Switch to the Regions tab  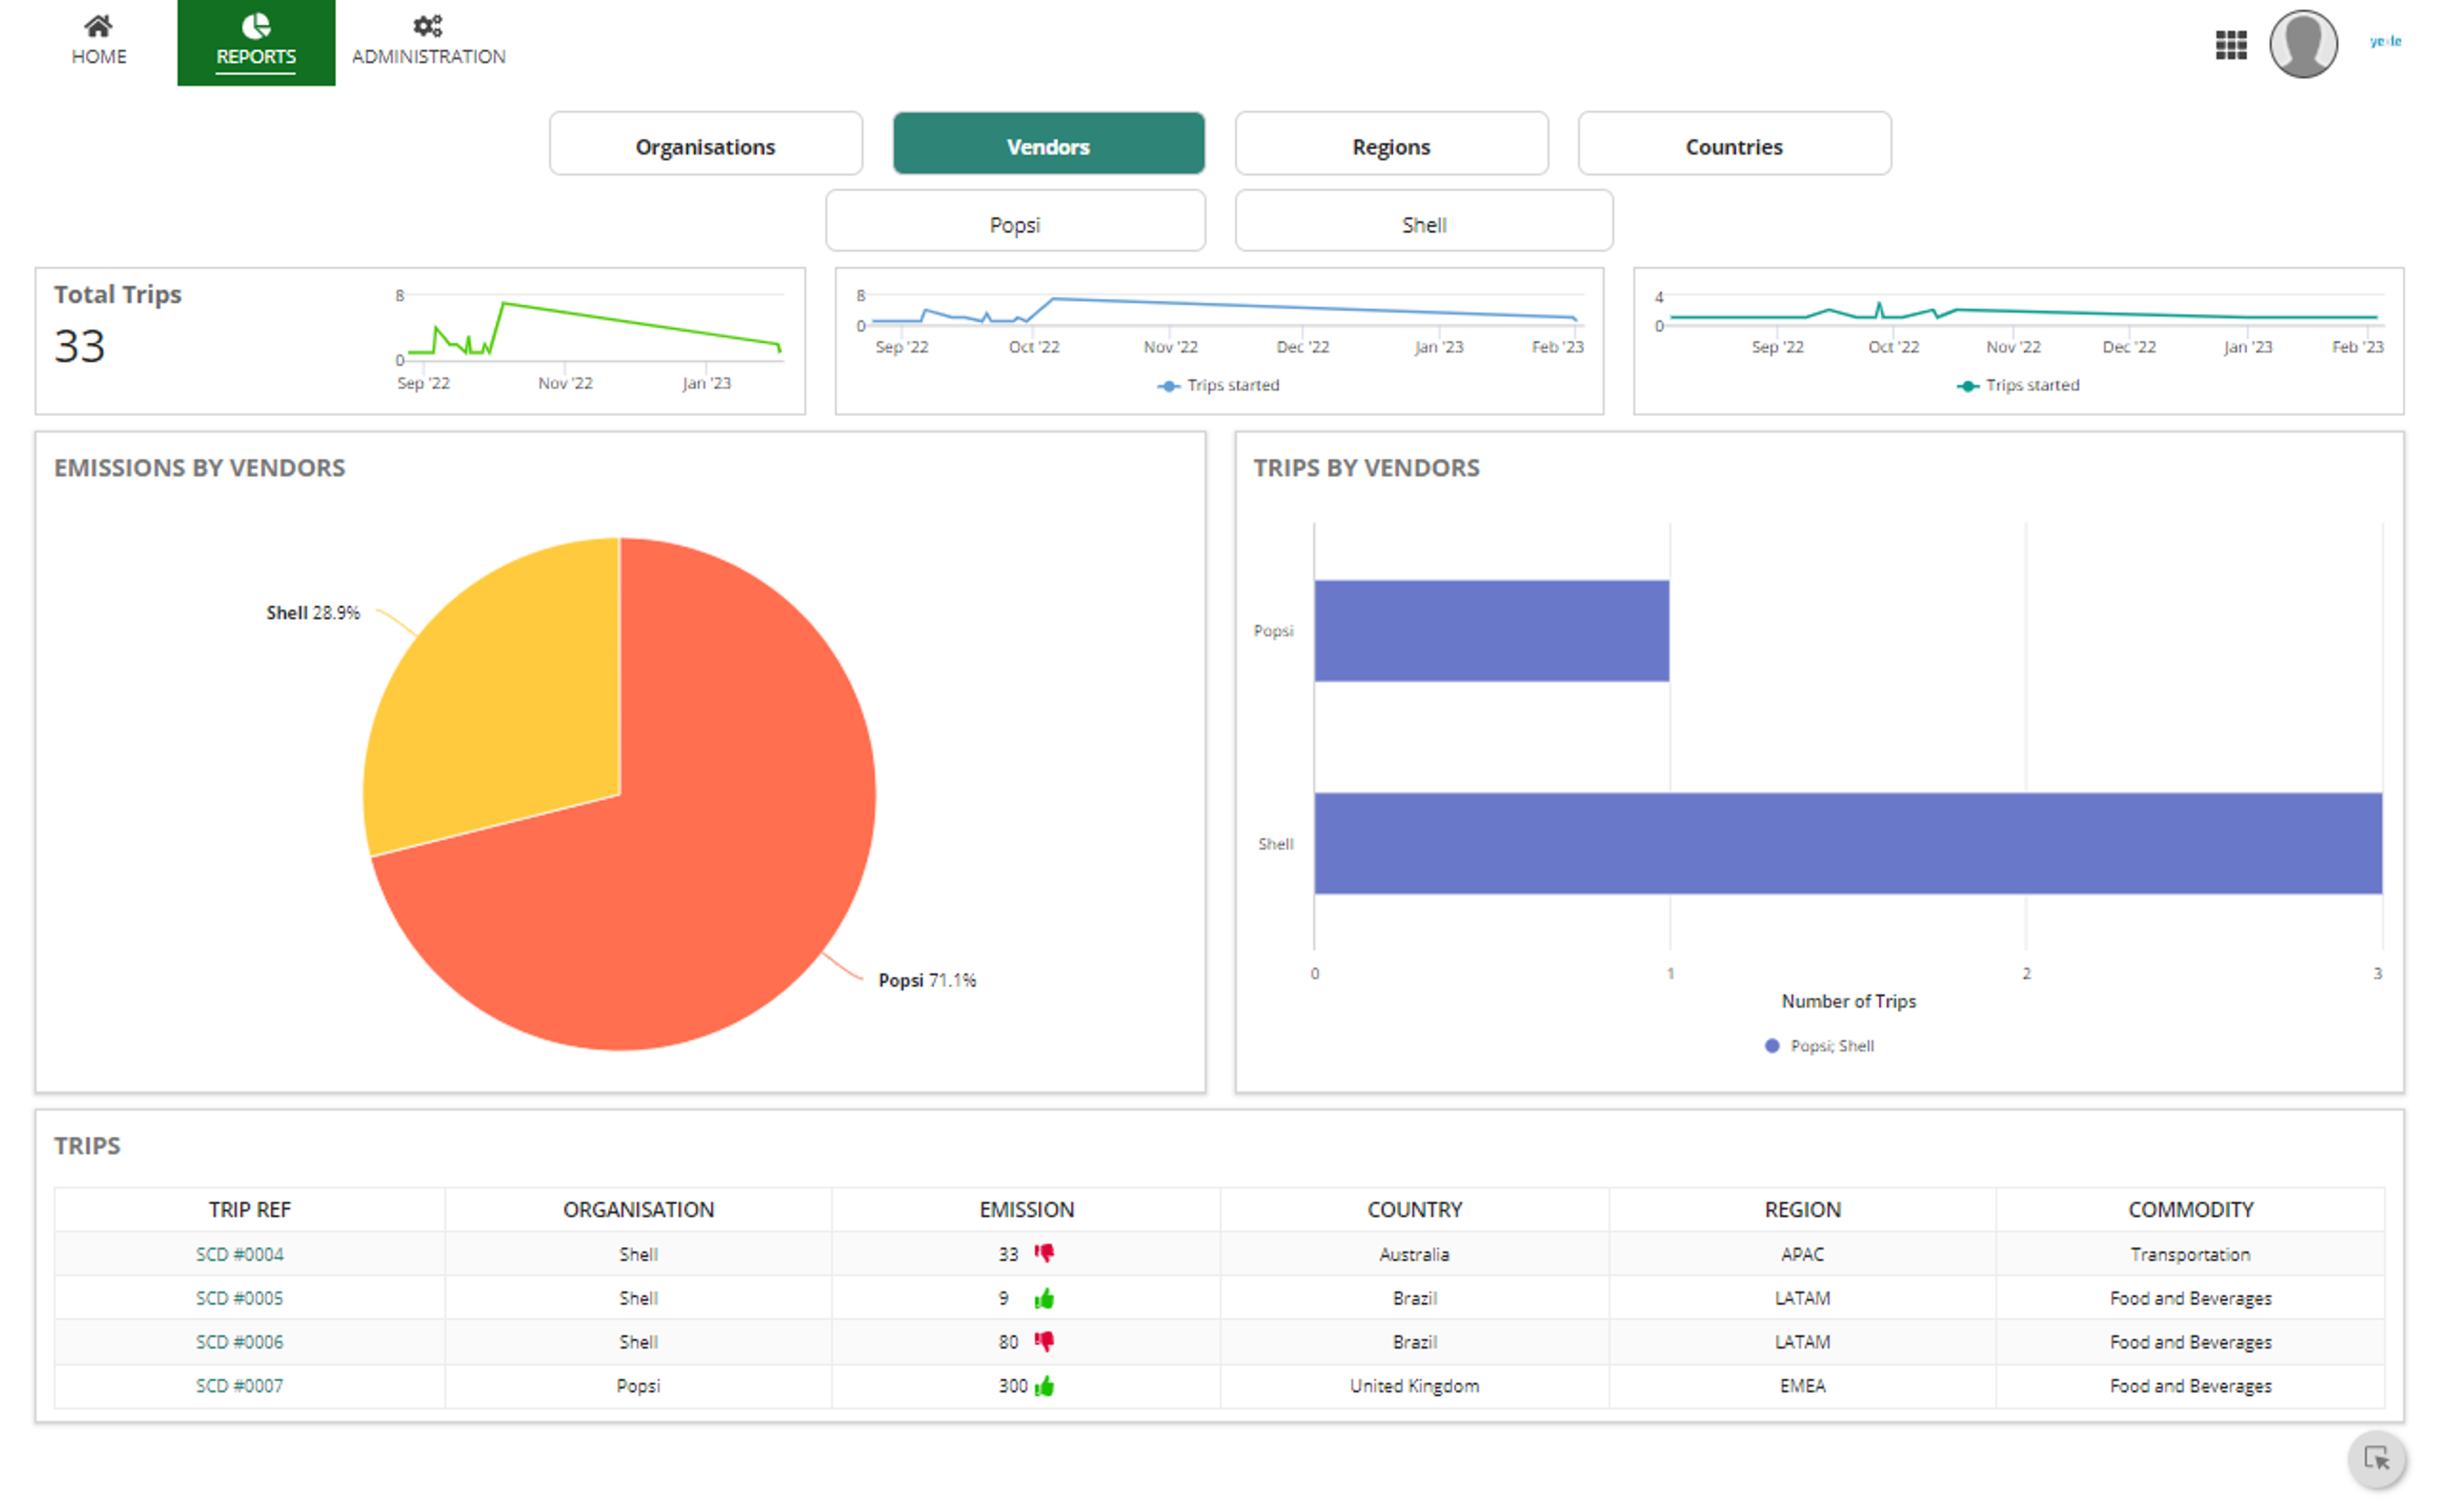(x=1390, y=144)
